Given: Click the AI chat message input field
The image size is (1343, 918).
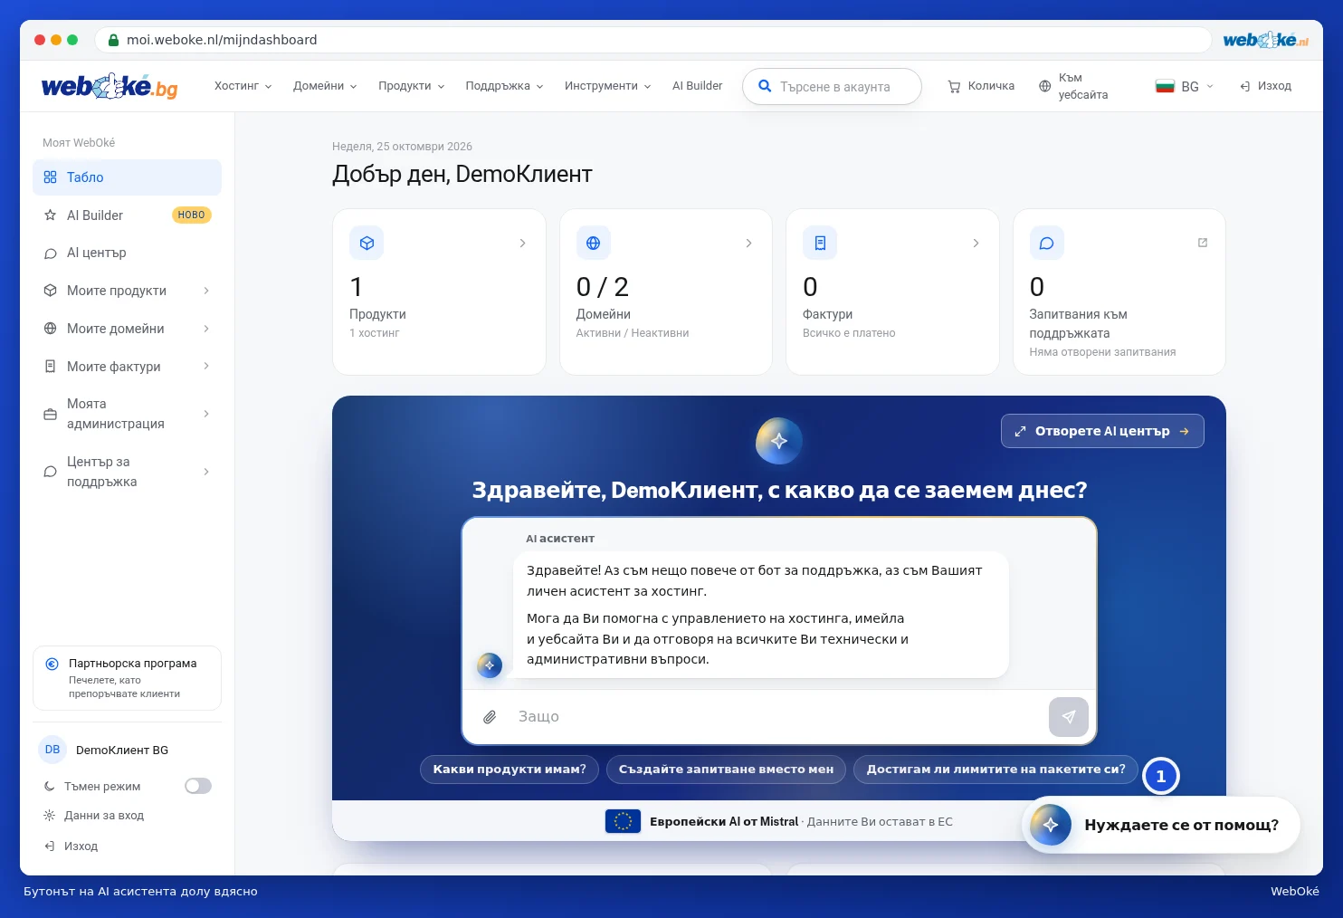Looking at the screenshot, I should point(777,717).
